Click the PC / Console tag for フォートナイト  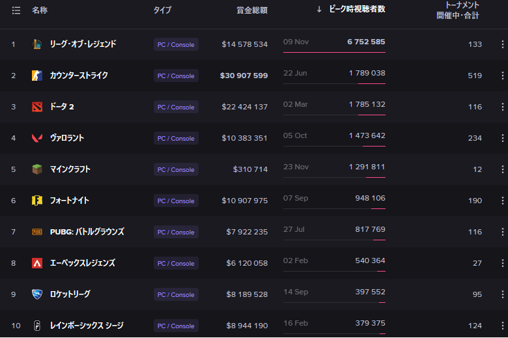176,201
